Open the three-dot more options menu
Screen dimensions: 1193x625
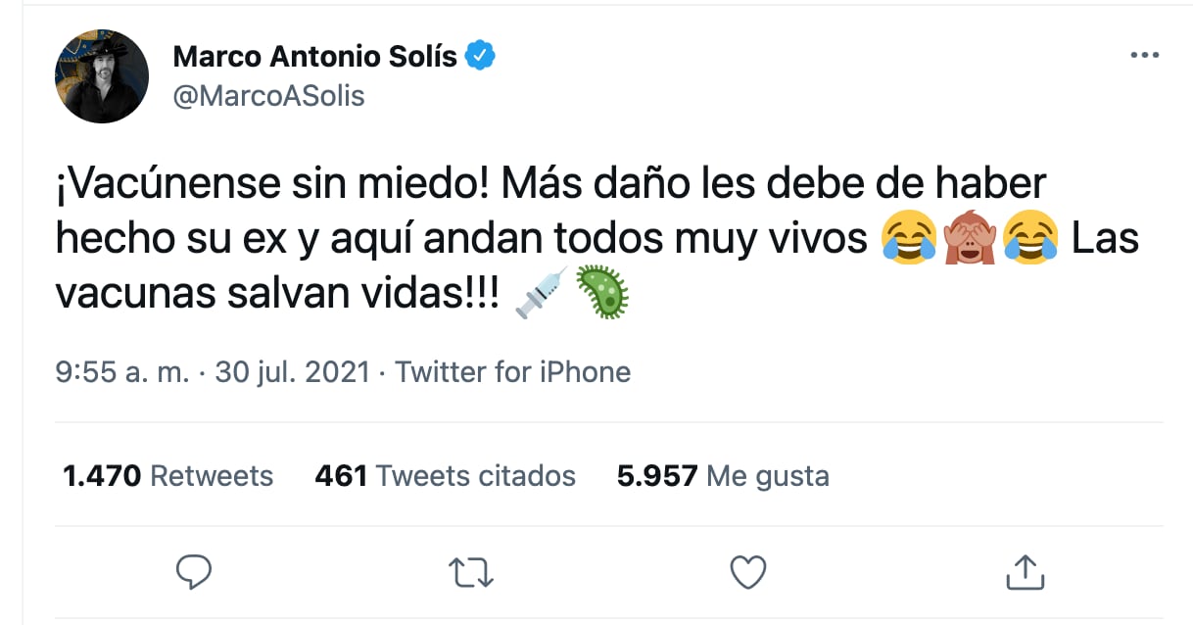[1144, 56]
